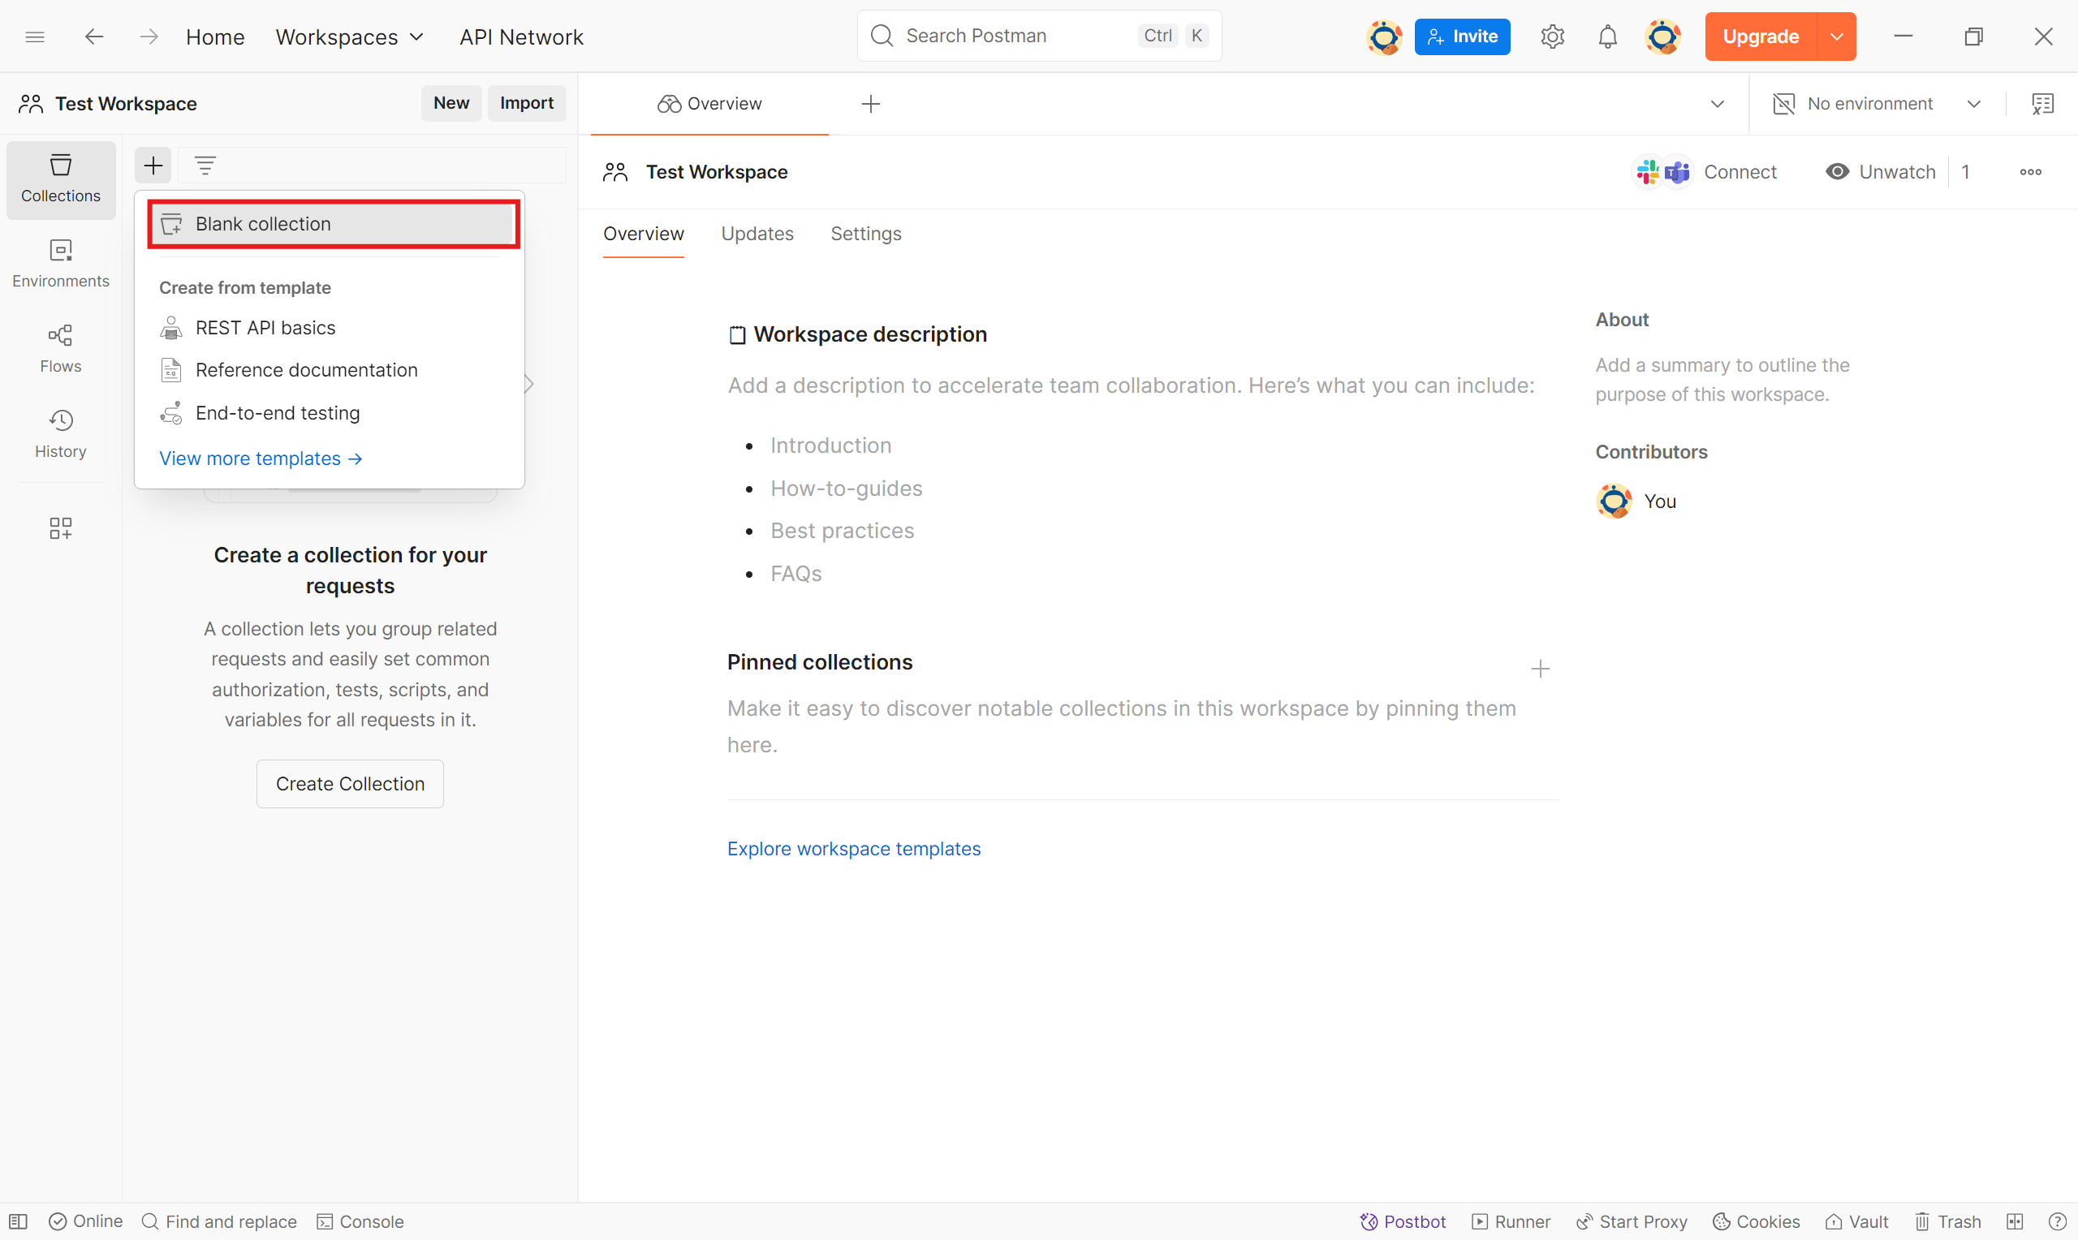Viewport: 2078px width, 1240px height.
Task: Click the Create Collection button
Action: coord(350,784)
